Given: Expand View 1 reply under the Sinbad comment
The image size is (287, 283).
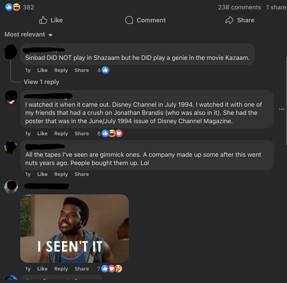Looking at the screenshot, I should (41, 82).
